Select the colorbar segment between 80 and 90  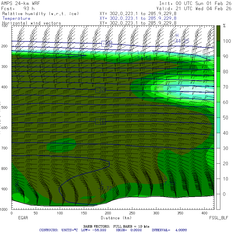218,64
